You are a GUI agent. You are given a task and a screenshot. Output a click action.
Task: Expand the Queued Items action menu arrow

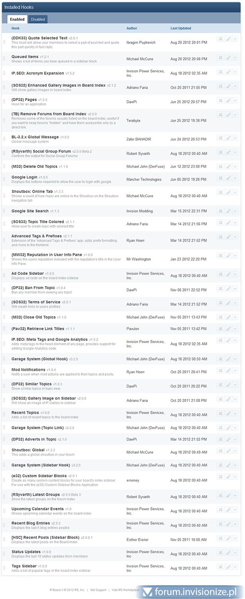235,58
